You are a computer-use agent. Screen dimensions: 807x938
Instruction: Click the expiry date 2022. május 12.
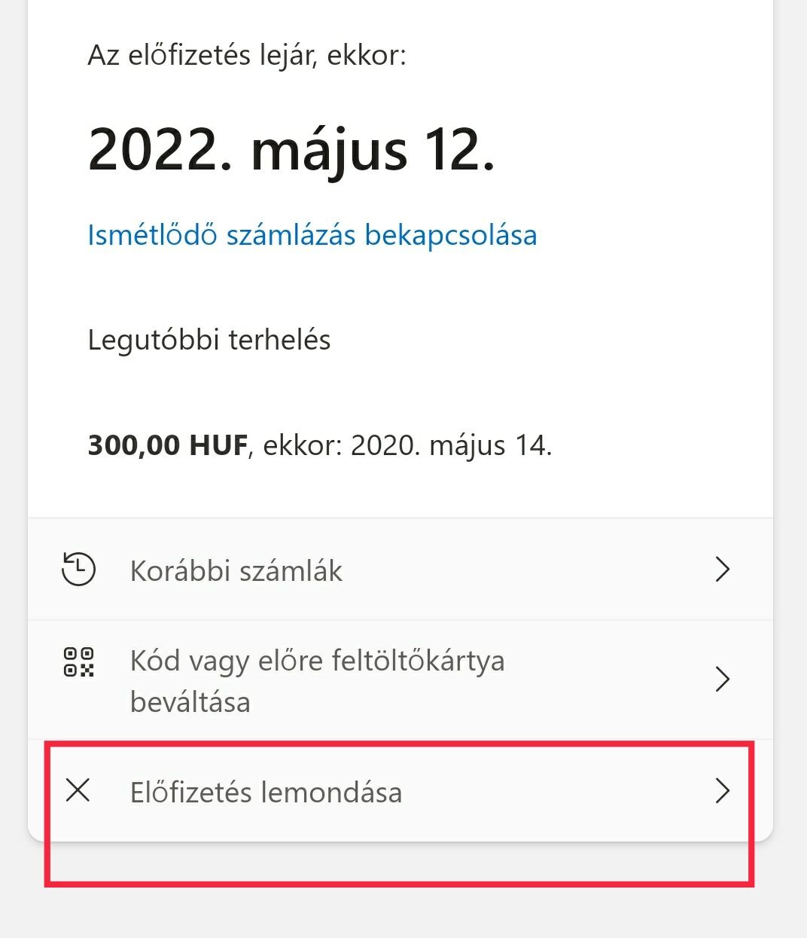click(x=291, y=151)
